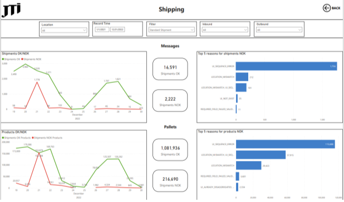This screenshot has width=344, height=202.
Task: Click the 126,262 data label in products chart
Action: pyautogui.click(x=119, y=157)
